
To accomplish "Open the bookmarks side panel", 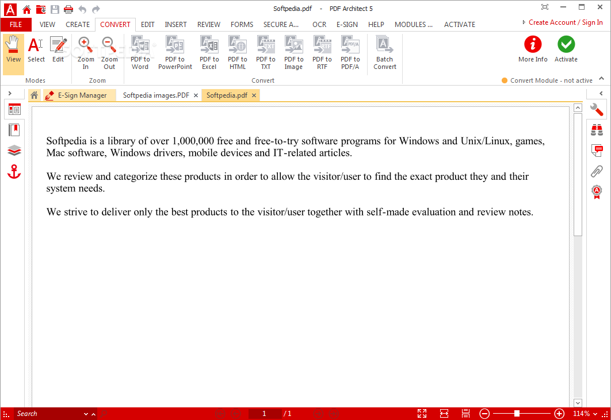I will point(14,130).
